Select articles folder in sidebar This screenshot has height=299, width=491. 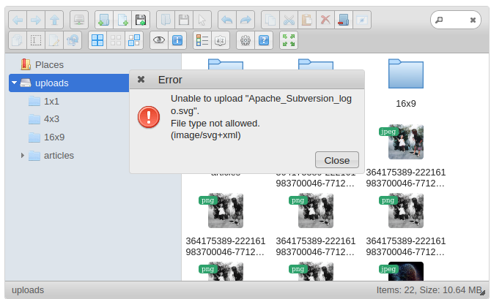coord(59,155)
